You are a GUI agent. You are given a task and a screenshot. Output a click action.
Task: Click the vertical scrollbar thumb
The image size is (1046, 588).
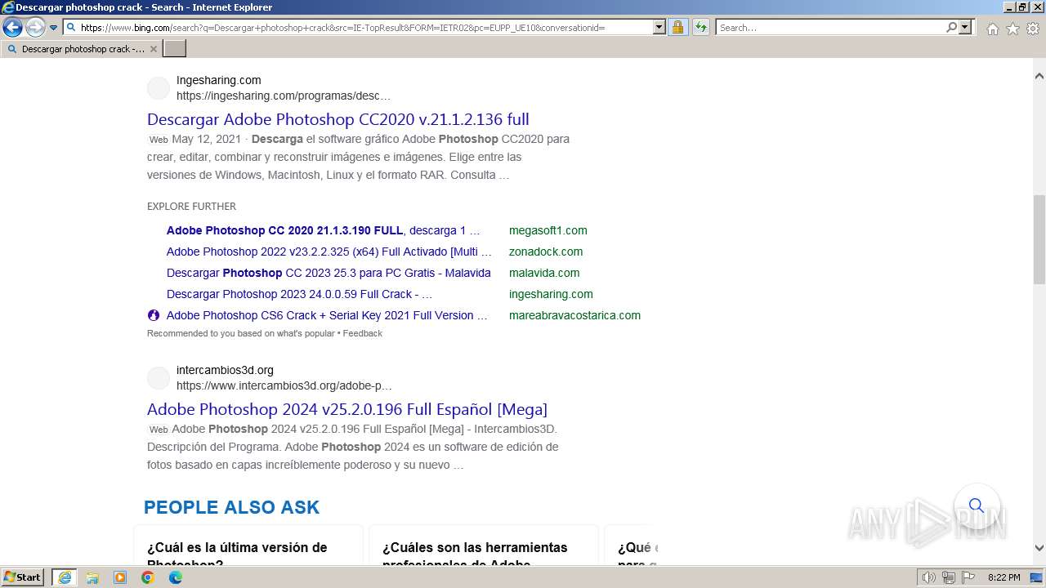point(1039,239)
